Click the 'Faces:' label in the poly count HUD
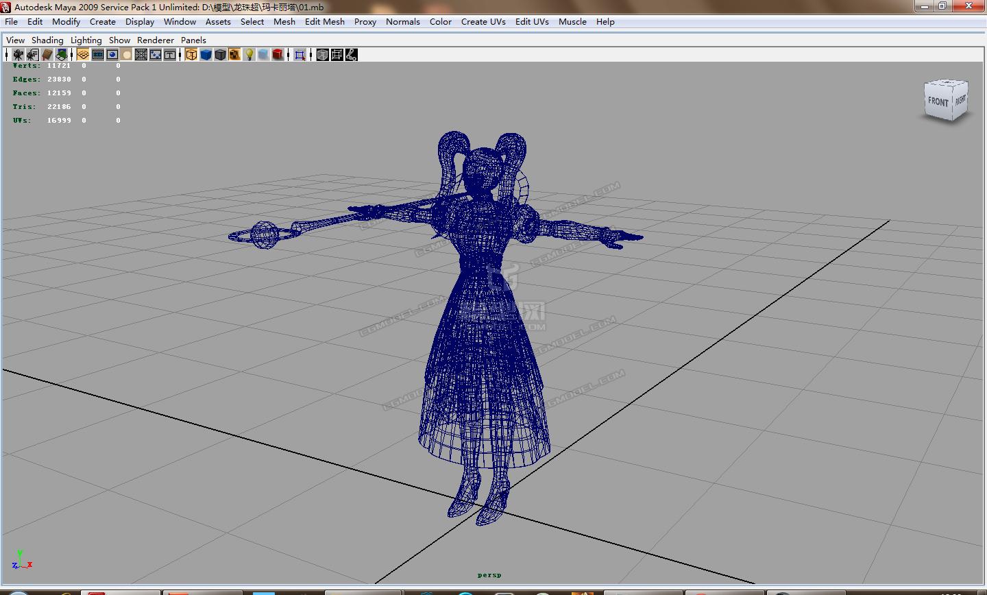 pos(27,93)
